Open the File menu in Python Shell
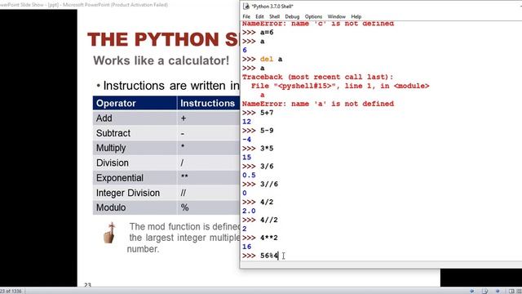 pyautogui.click(x=246, y=16)
